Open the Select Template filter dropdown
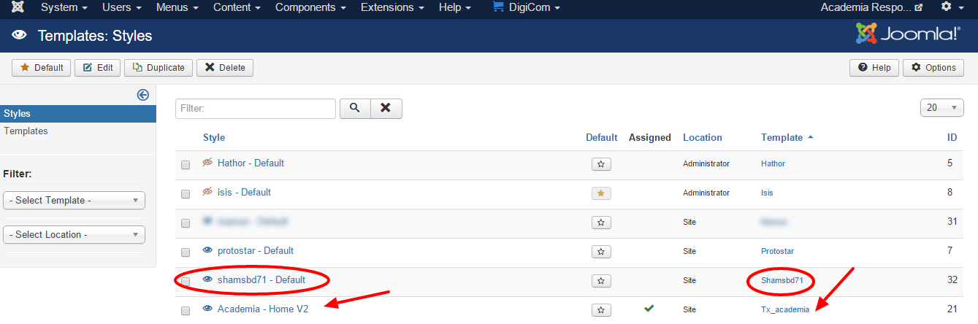Image resolution: width=978 pixels, height=324 pixels. pos(75,201)
